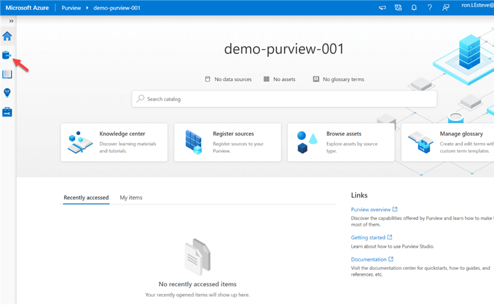This screenshot has height=306, width=494.
Task: Open the Management center toolbox icon
Action: [x=7, y=112]
